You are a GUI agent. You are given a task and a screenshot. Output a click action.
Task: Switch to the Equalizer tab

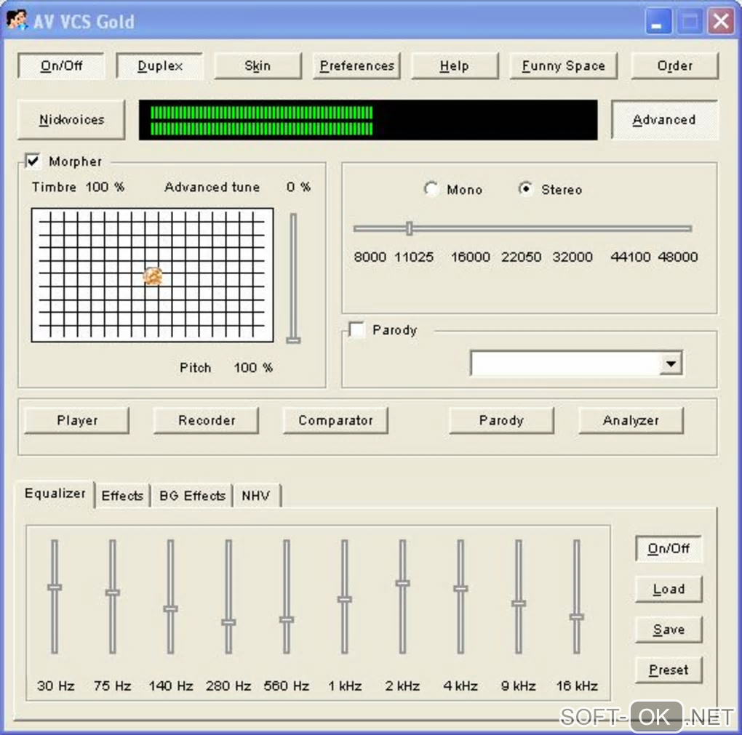coord(55,494)
